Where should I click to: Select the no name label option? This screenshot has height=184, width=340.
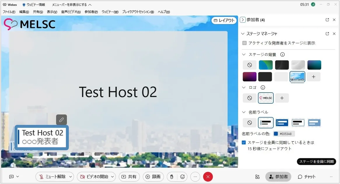tap(250, 123)
